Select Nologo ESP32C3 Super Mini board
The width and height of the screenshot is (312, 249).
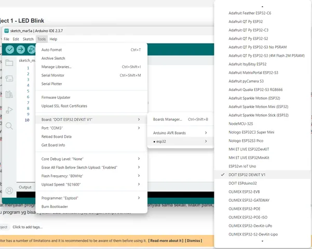[262, 132]
